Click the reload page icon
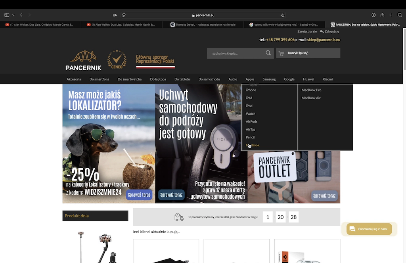Image resolution: width=406 pixels, height=263 pixels. coord(282,15)
